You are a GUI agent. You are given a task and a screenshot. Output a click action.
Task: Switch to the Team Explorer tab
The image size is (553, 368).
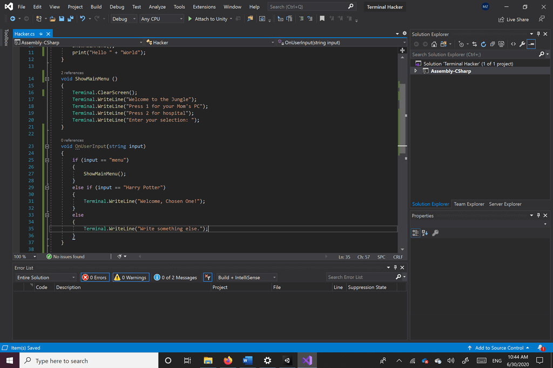point(469,204)
